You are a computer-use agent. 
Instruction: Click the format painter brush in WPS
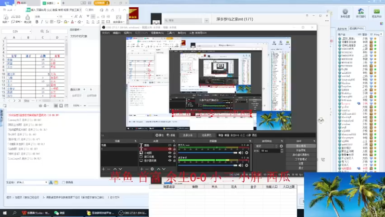27,18
